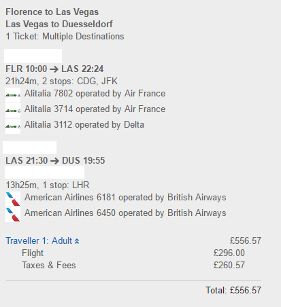The height and width of the screenshot is (307, 281).
Task: Click the Traveller 1: Adult link text
Action: pyautogui.click(x=39, y=240)
